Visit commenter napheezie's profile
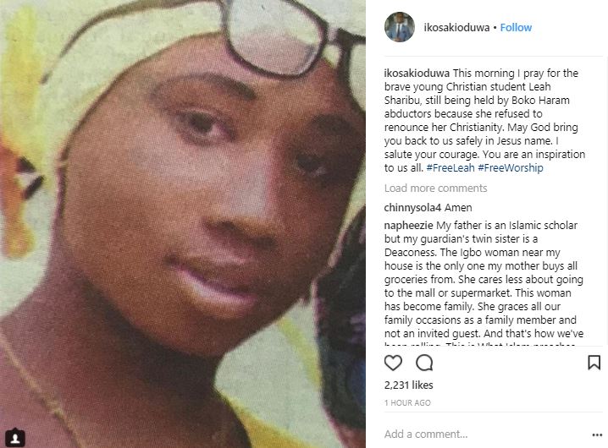 point(408,226)
